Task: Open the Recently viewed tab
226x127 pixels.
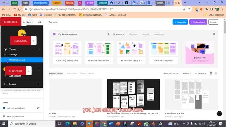Action: 56,73
